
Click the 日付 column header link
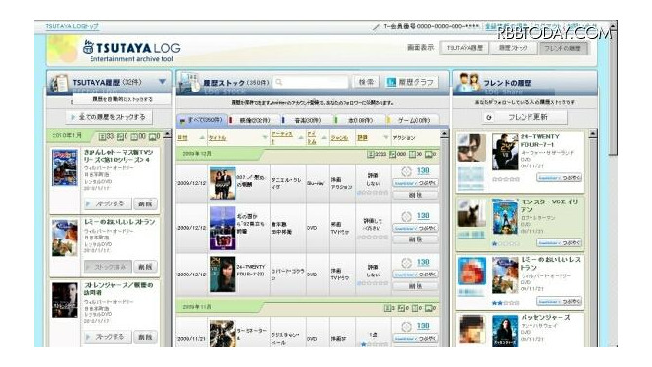pos(182,137)
